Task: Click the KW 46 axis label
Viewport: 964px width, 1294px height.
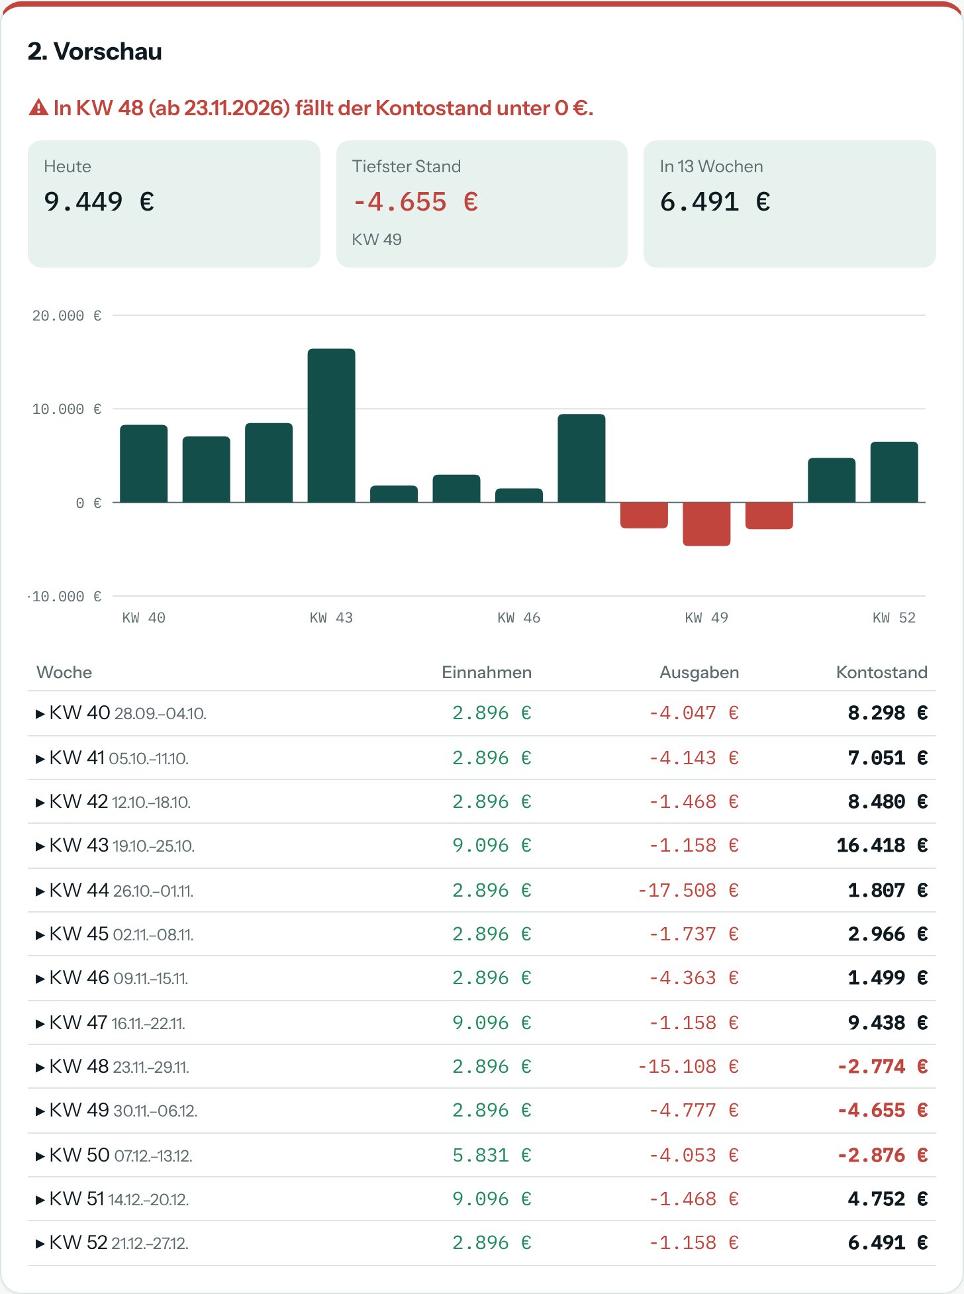Action: coord(519,618)
